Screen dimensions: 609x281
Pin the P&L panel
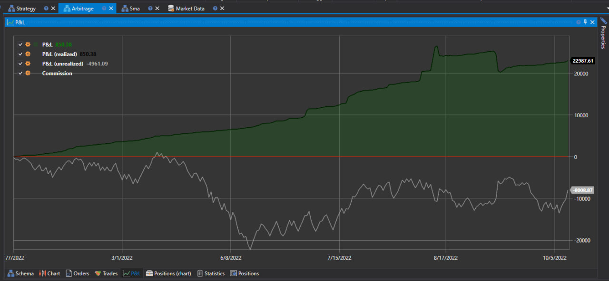point(585,22)
